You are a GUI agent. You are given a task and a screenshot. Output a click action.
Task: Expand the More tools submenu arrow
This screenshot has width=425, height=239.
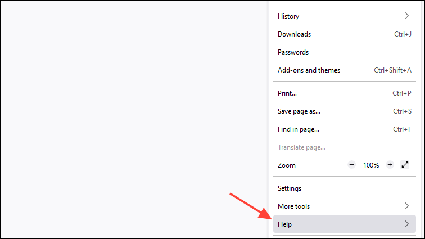click(406, 206)
